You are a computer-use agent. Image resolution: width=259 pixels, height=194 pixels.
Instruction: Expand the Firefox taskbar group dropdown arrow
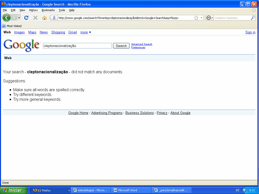pos(69,190)
